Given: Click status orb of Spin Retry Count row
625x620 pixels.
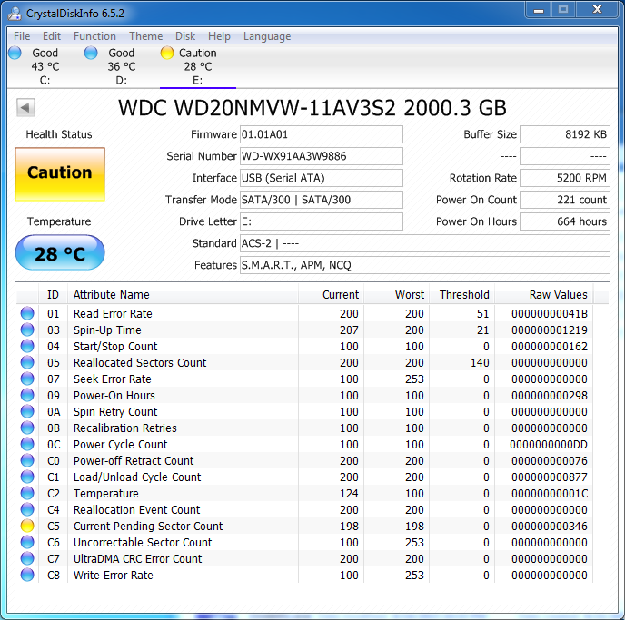Looking at the screenshot, I should [27, 411].
